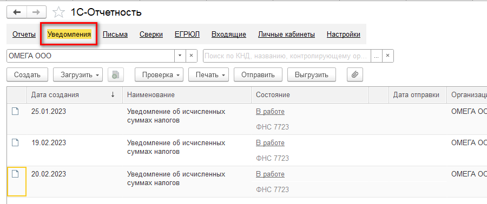487x204 pixels.
Task: Click the Создать button
Action: pyautogui.click(x=28, y=74)
